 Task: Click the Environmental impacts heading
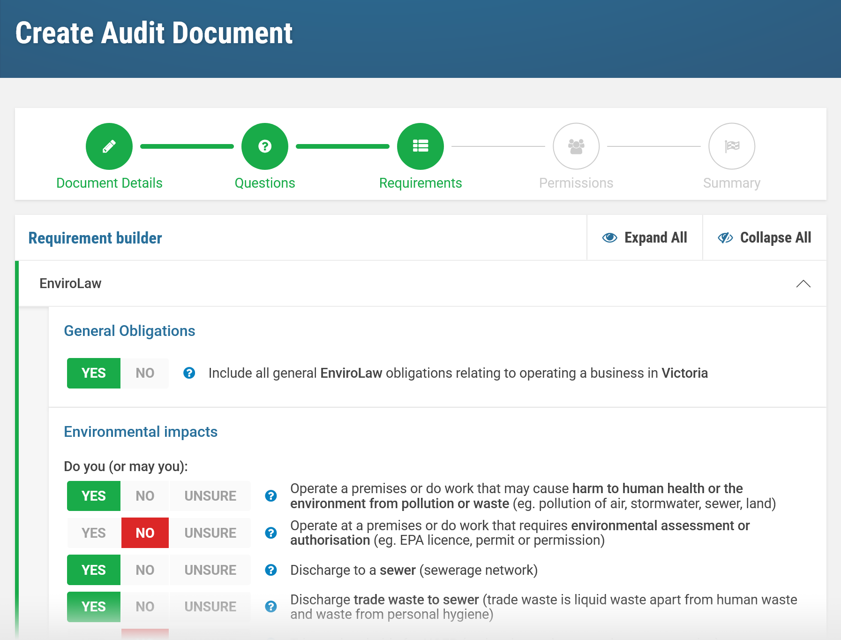(x=141, y=432)
